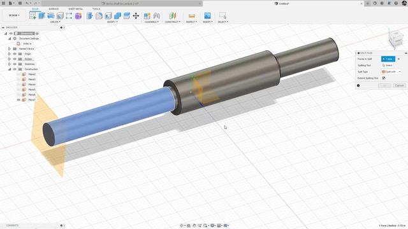Collapse the Split Face dialog
Image resolution: width=408 pixels, height=229 pixels.
pyautogui.click(x=406, y=53)
